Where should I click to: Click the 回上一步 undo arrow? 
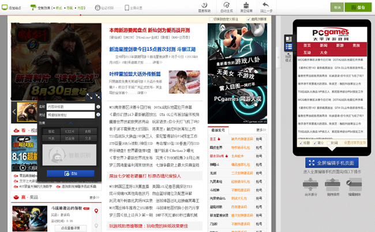click(266, 5)
